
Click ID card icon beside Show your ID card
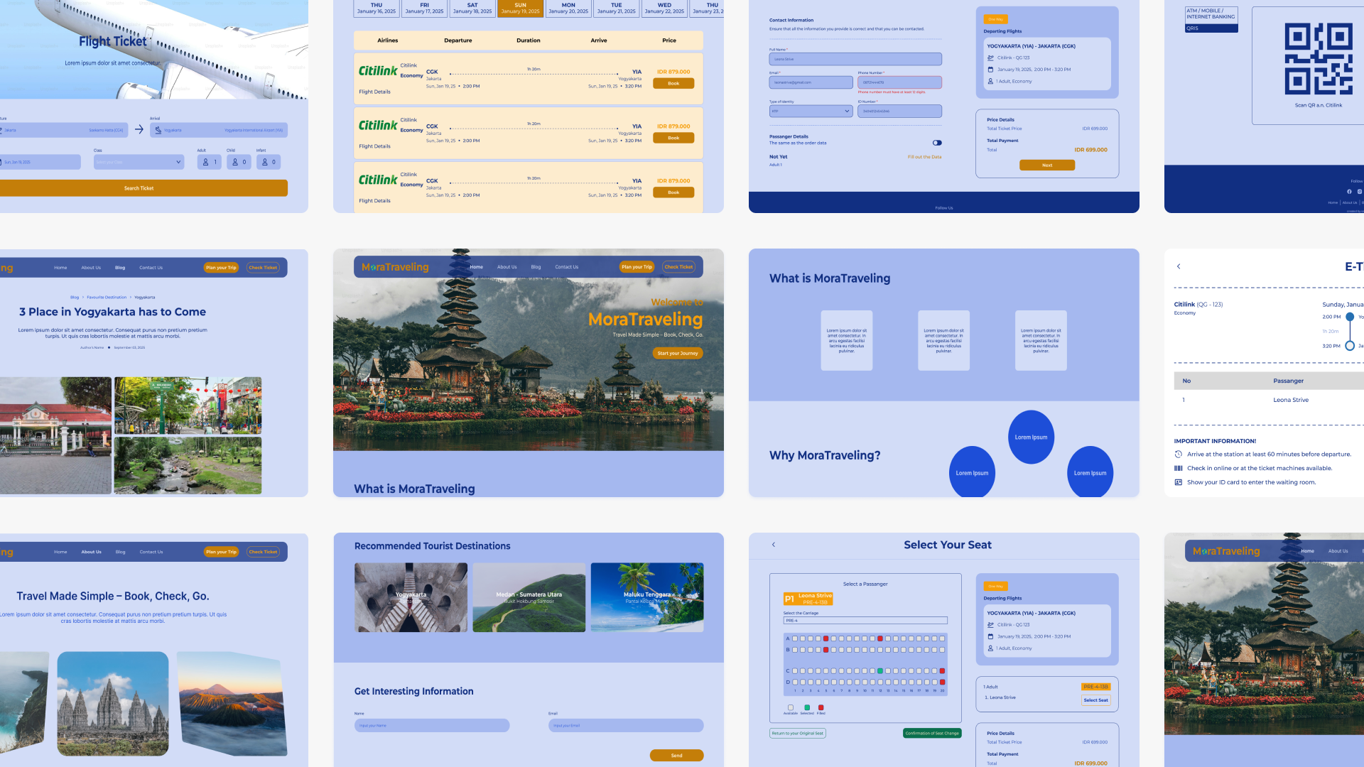(1179, 482)
